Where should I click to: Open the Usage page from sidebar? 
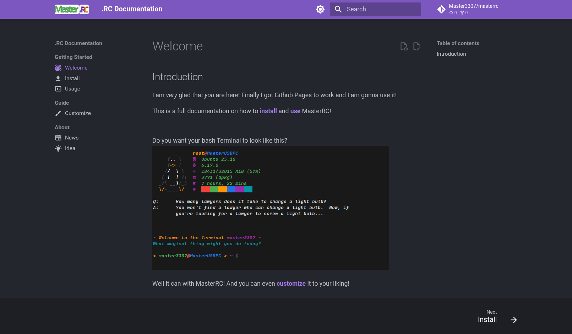click(x=72, y=89)
